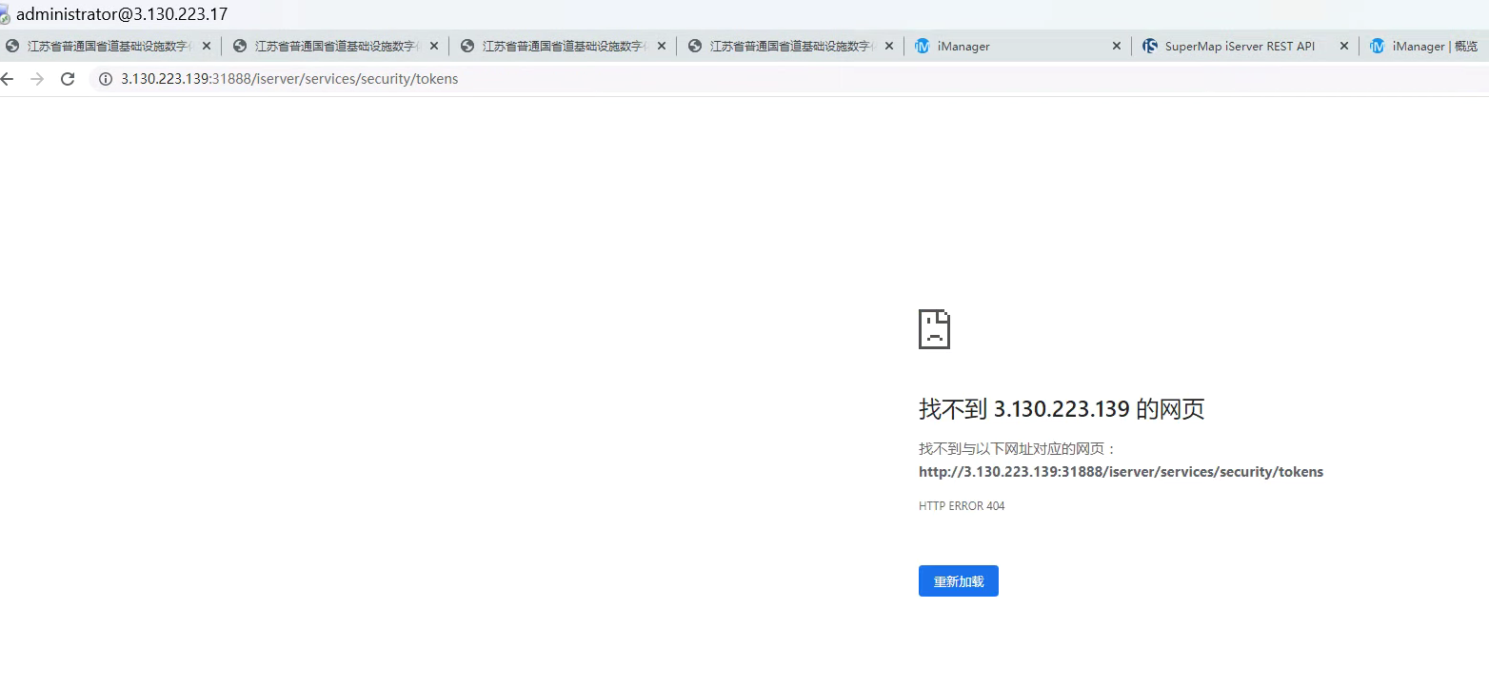Switch to the first 江苏省普通国省道 tab
Image resolution: width=1489 pixels, height=687 pixels.
pyautogui.click(x=105, y=46)
